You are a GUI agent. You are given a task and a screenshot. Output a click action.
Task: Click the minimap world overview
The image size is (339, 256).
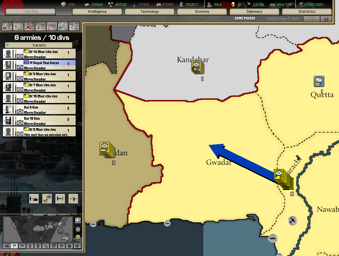point(38,229)
